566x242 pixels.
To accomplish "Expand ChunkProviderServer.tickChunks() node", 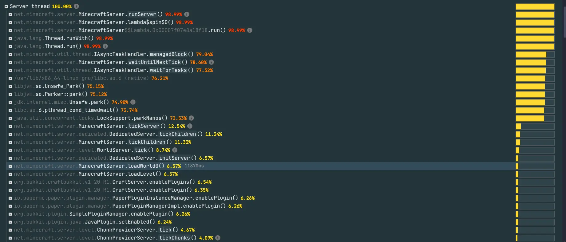I will click(x=10, y=238).
